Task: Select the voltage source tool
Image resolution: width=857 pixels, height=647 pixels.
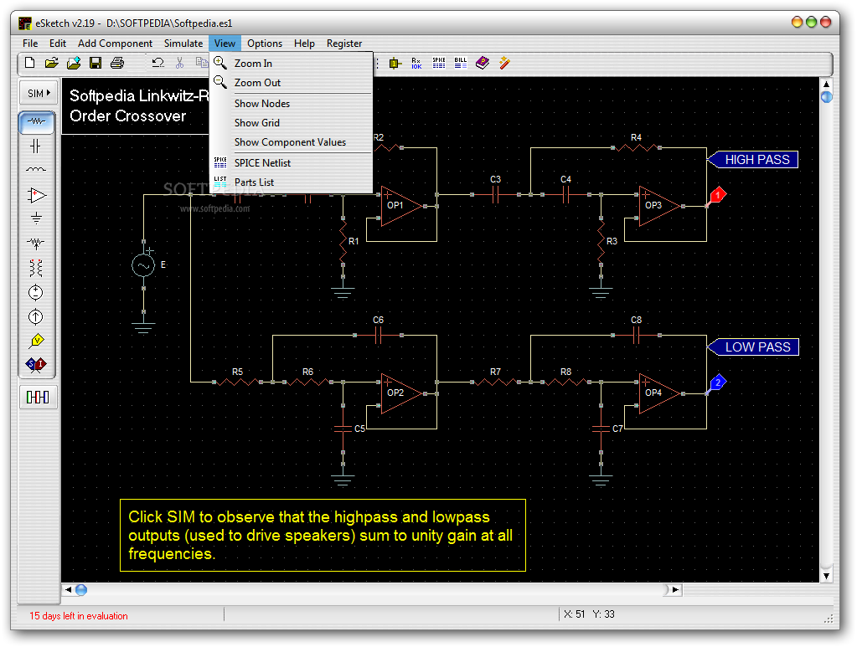Action: pos(35,293)
